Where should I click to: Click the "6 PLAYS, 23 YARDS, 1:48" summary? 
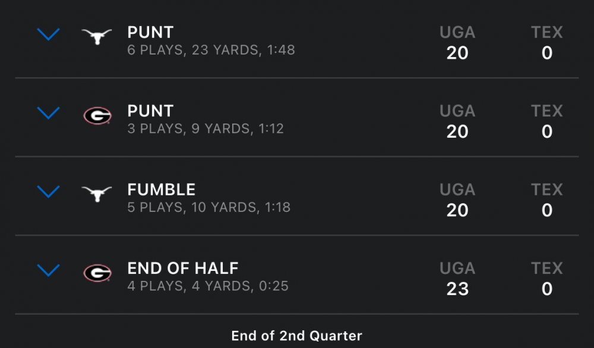point(211,50)
